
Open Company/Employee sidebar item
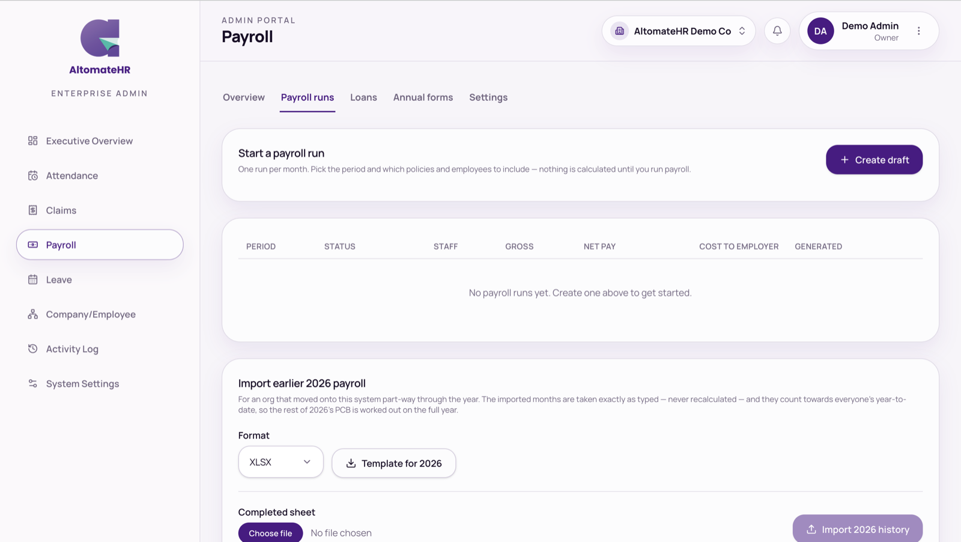(x=100, y=314)
